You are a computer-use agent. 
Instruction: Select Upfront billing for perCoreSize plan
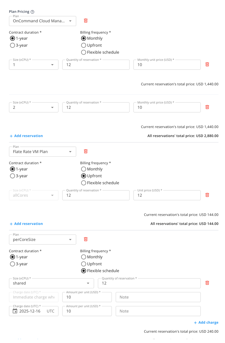pos(83,264)
